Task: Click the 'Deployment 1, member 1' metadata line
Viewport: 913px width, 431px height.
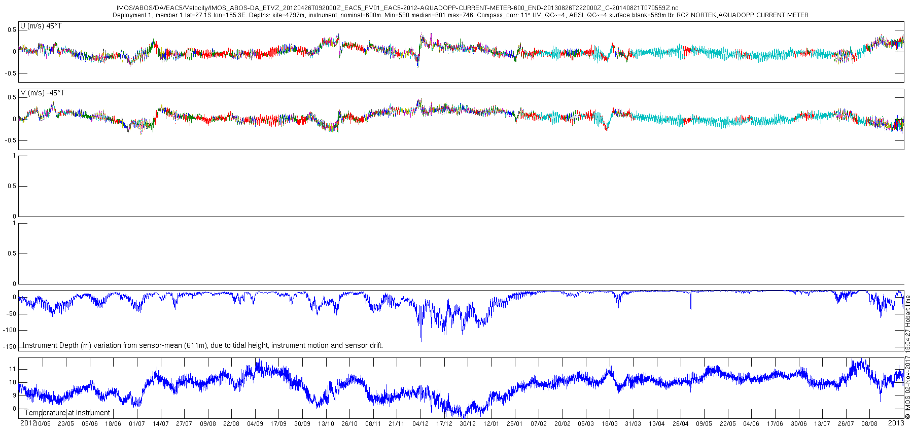Action: click(x=461, y=15)
